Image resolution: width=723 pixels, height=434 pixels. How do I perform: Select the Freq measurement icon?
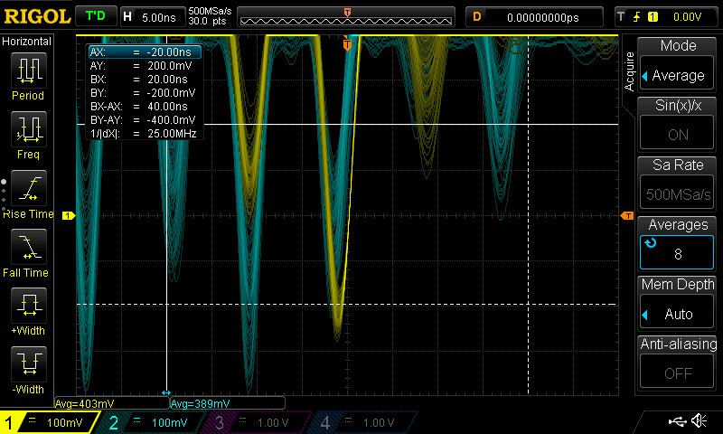pos(29,128)
